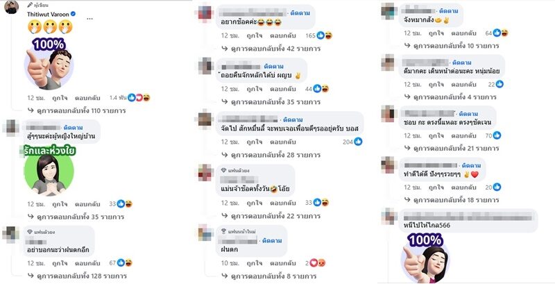Like the comment ทำดีได้ดี ปังๆๆรวยๆๆ
Image resolution: width=555 pixels, height=284 pixels.
point(436,187)
